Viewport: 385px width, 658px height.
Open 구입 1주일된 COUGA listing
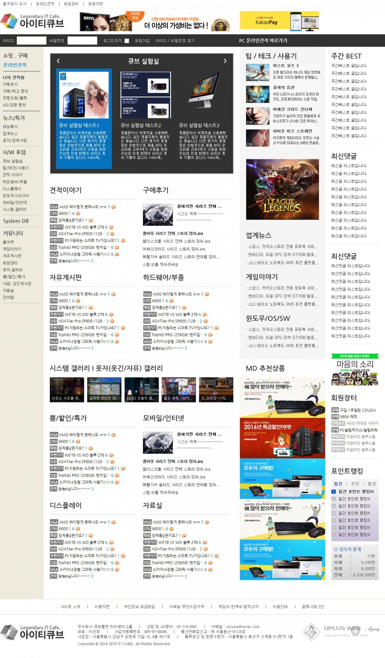(x=358, y=410)
